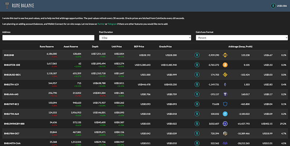The image size is (290, 146).
Task: Click the 3,956,953 asset reserve value
Action: tap(76, 112)
